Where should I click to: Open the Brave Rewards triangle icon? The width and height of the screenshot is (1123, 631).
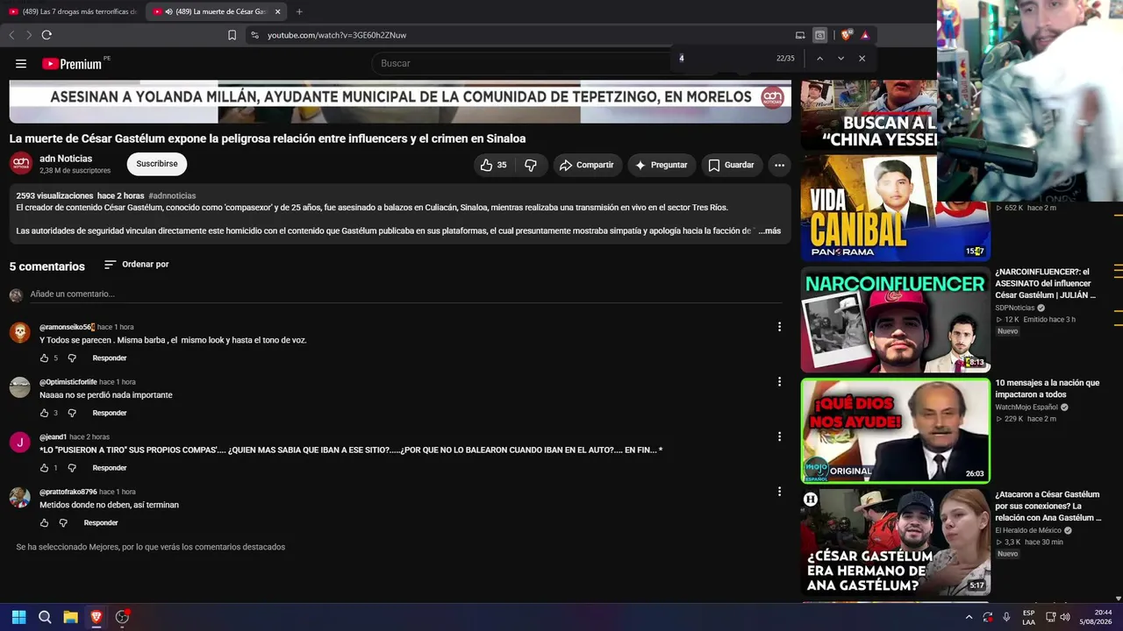pos(865,35)
